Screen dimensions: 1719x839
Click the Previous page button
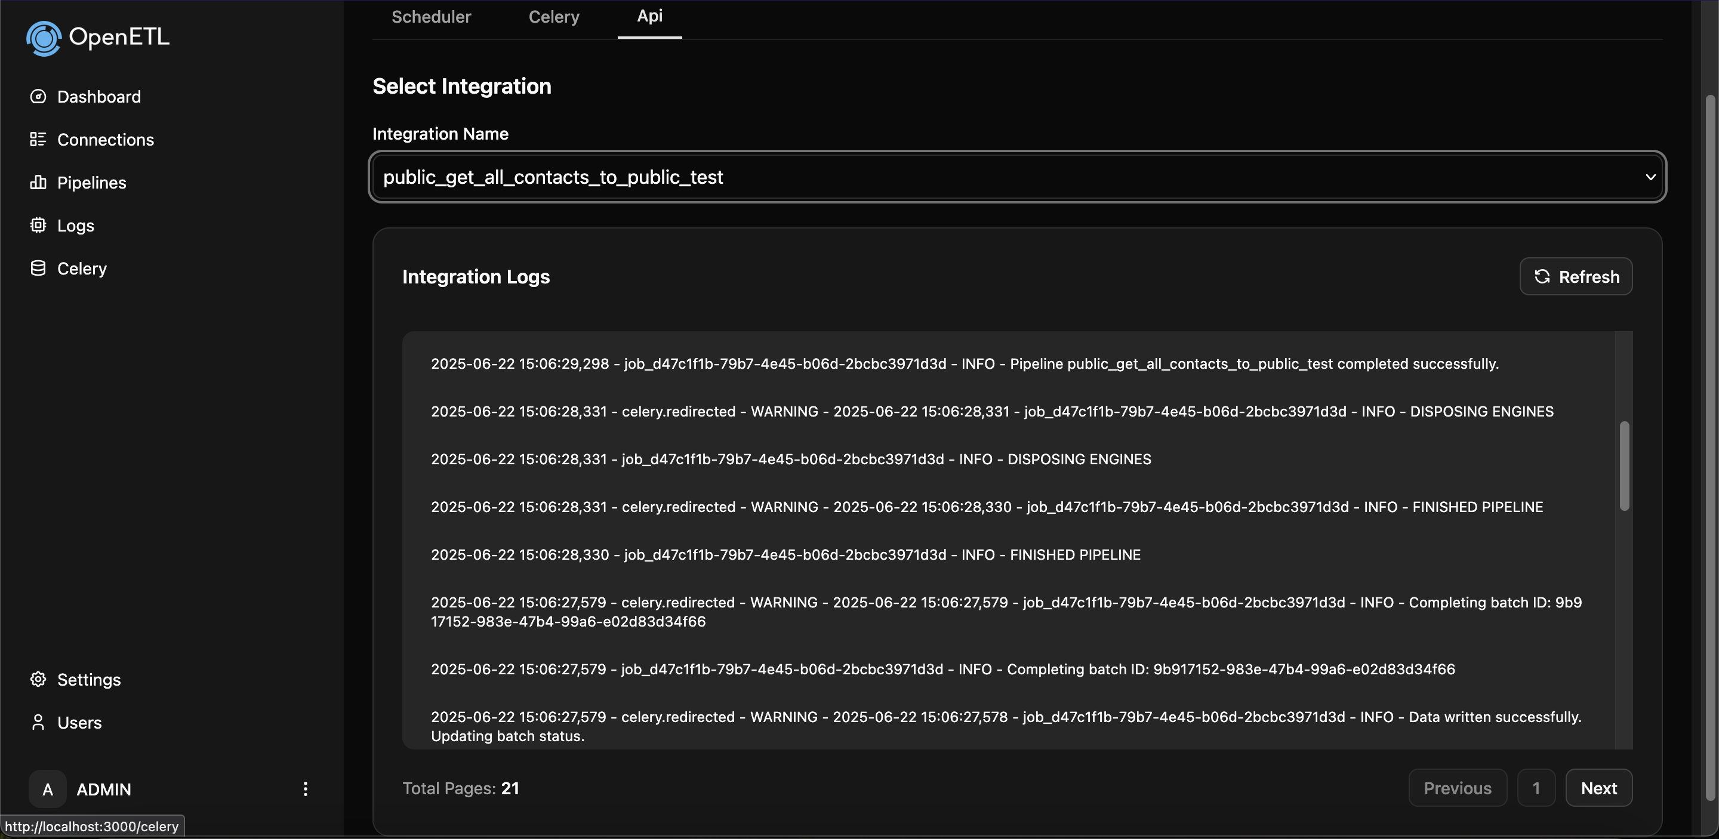coord(1458,788)
